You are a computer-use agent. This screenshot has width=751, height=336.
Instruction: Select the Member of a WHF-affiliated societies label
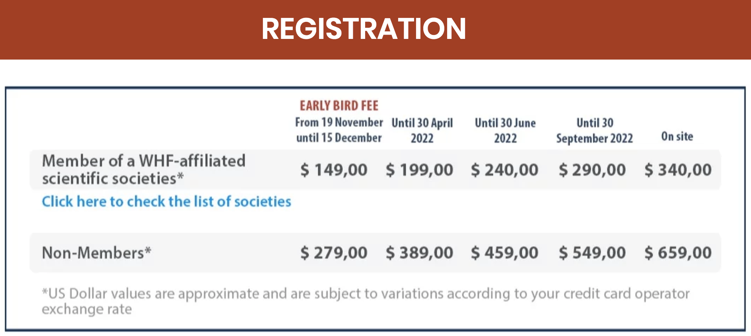pos(144,170)
